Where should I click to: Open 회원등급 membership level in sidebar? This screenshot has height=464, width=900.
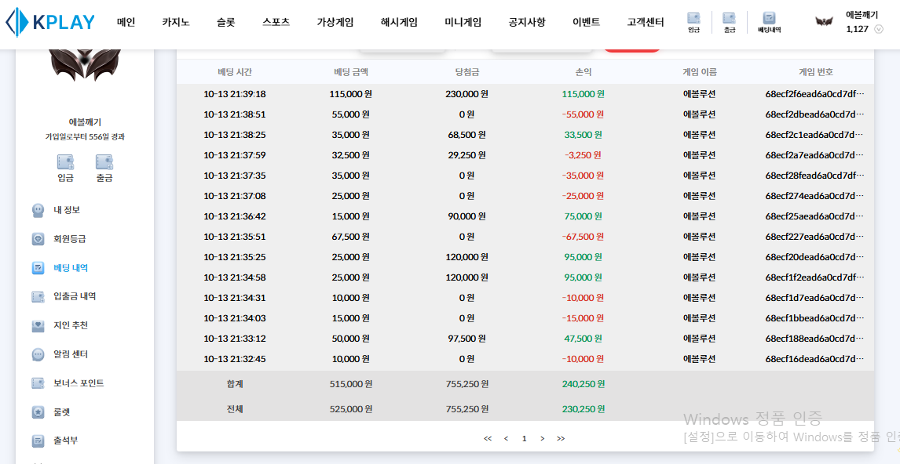tap(69, 239)
